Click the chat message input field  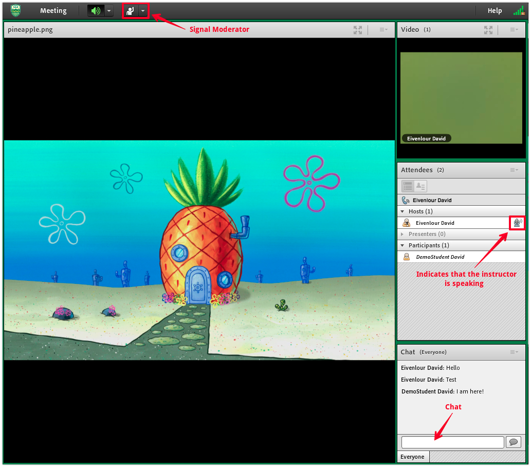click(x=453, y=443)
